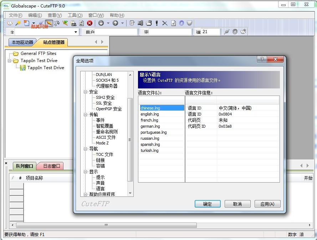This screenshot has height=240, width=317.
Task: Open the Upload button dropdown arrow
Action: [x=122, y=23]
